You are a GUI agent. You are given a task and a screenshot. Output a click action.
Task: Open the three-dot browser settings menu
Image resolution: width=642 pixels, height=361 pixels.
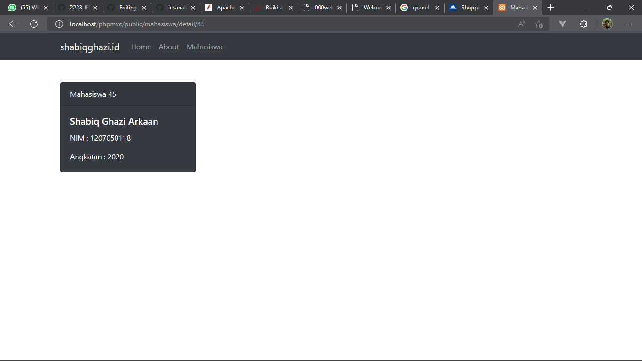[x=629, y=24]
